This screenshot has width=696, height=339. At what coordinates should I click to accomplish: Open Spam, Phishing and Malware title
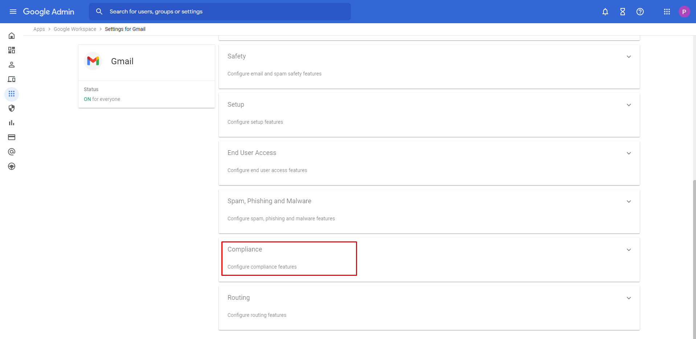pos(269,201)
